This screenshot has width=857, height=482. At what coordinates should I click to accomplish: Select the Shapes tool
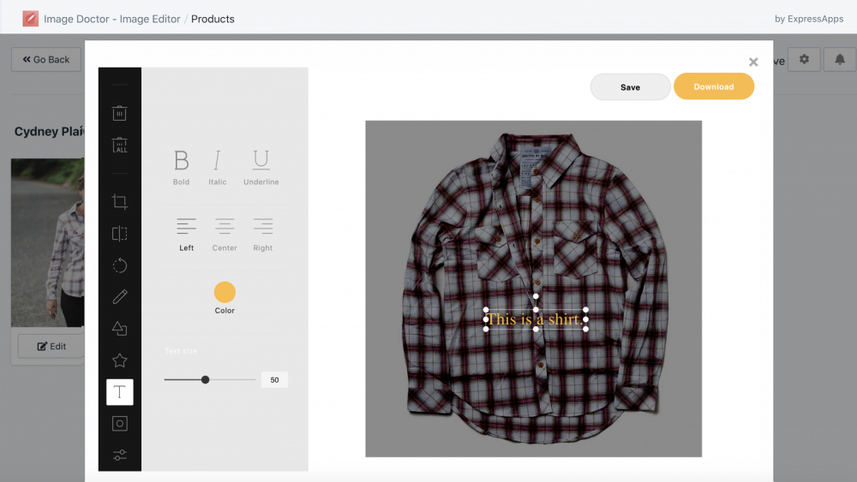120,329
